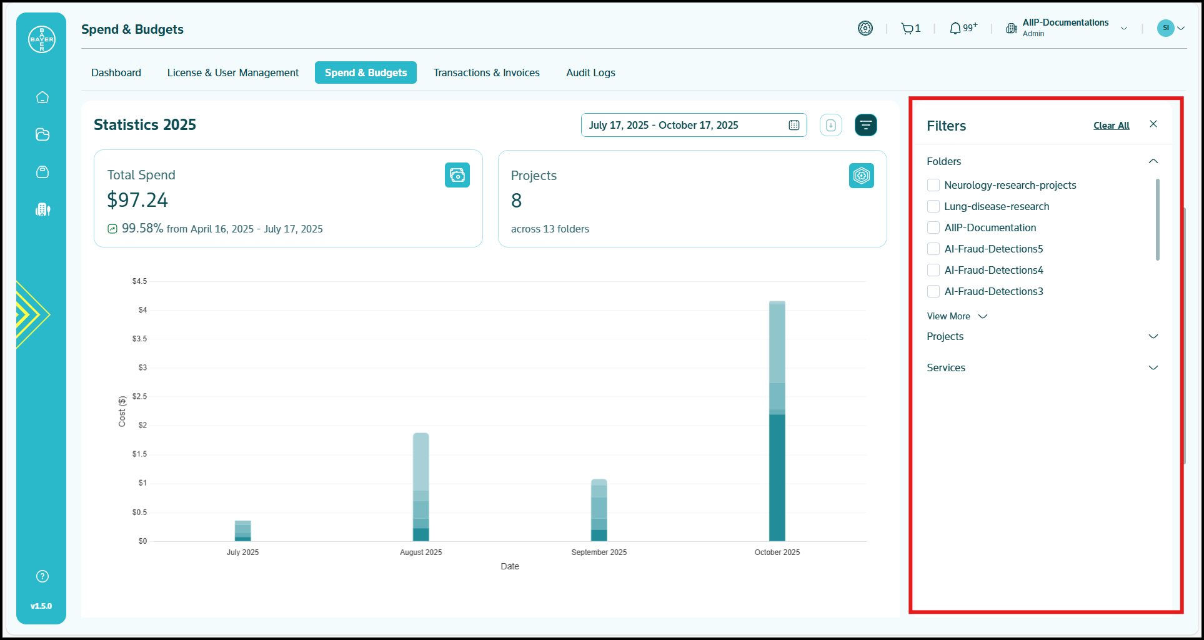Click the shopping cart icon
Viewport: 1204px width, 640px height.
click(907, 29)
